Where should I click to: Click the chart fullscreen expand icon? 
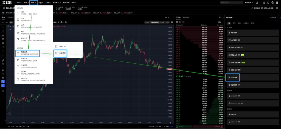(x=172, y=22)
